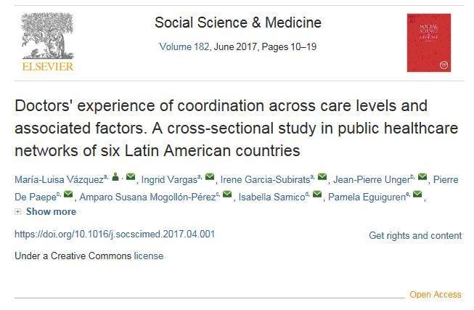Click envelope icon next to Isabella Samico
This screenshot has height=310, width=474.
click(317, 194)
